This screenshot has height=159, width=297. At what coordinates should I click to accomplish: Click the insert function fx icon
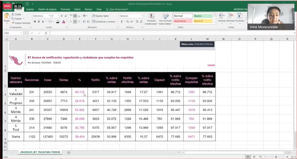46,33
